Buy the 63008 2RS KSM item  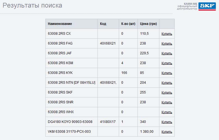167,63
